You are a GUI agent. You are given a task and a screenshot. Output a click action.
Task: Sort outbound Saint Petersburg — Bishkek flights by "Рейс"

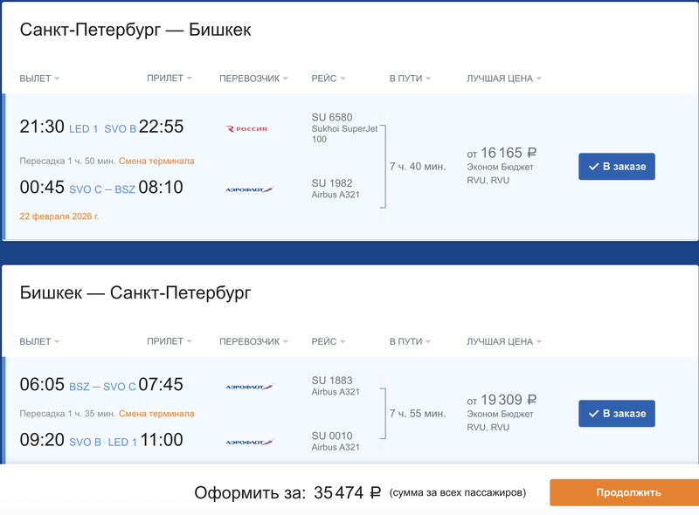pos(329,79)
